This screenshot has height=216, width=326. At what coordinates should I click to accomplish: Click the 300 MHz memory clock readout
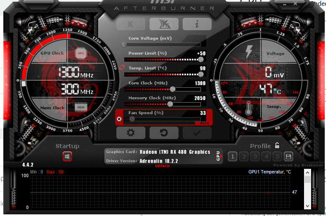[77, 89]
